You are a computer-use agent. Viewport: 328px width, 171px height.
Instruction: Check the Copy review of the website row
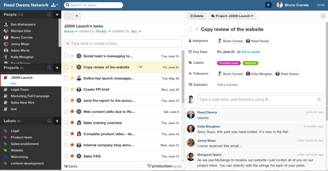(66, 67)
